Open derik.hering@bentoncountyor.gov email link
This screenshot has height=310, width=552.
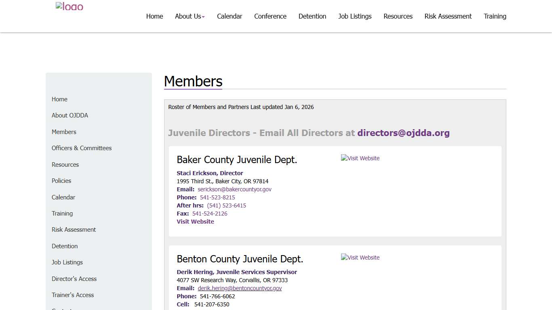click(x=240, y=288)
